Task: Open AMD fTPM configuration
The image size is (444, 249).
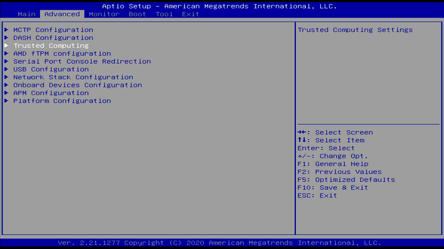Action: click(x=62, y=54)
